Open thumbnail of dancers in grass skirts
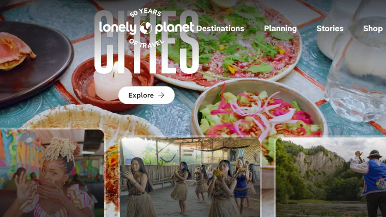This screenshot has width=386, height=217. pyautogui.click(x=190, y=177)
